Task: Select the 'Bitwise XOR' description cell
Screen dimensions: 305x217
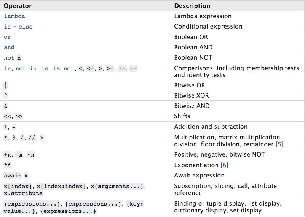Action: click(x=192, y=96)
